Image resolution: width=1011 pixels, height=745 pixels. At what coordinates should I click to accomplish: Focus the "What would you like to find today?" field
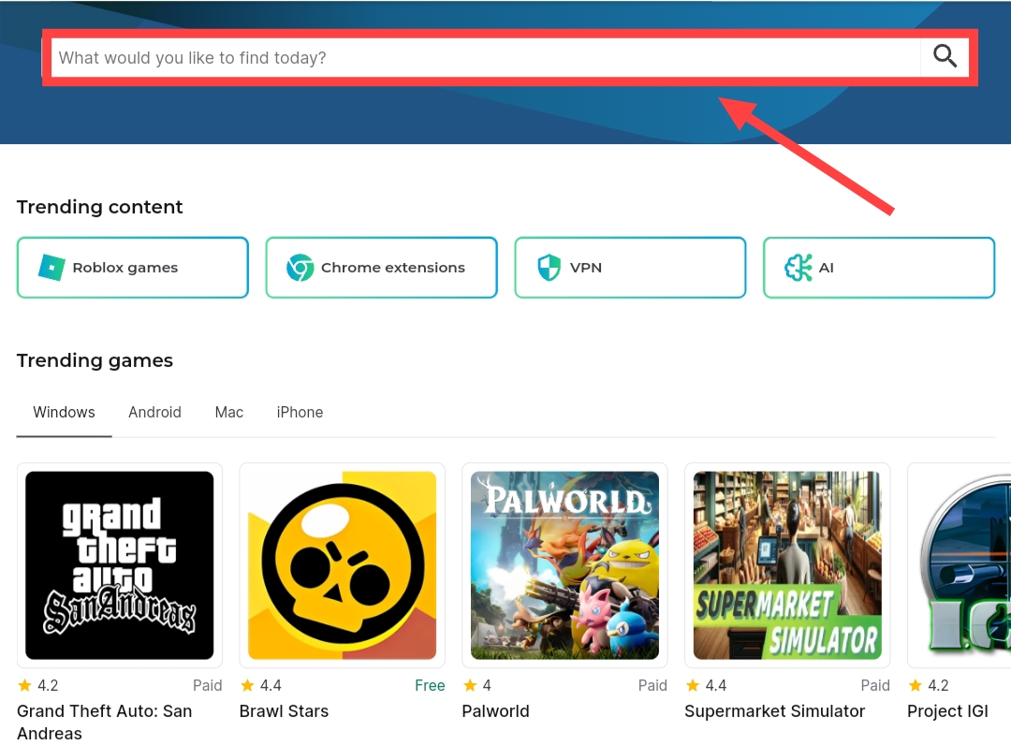(486, 57)
